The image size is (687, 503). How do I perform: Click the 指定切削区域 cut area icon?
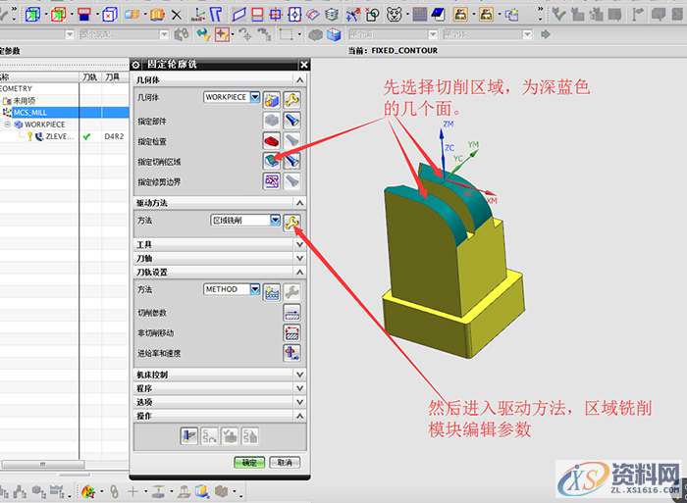(272, 161)
